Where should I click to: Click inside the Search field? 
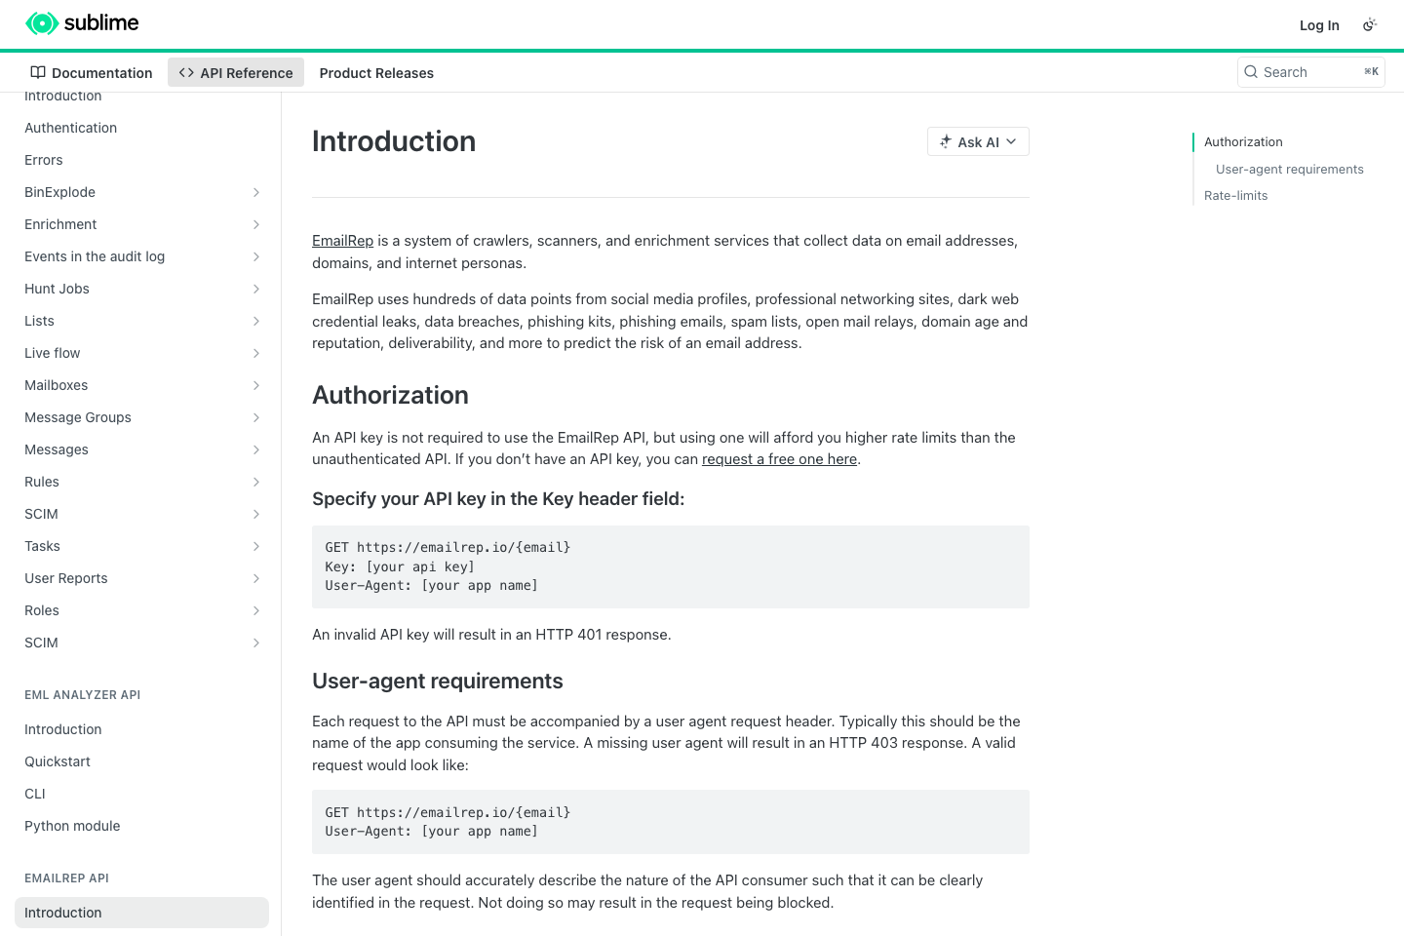[1306, 71]
